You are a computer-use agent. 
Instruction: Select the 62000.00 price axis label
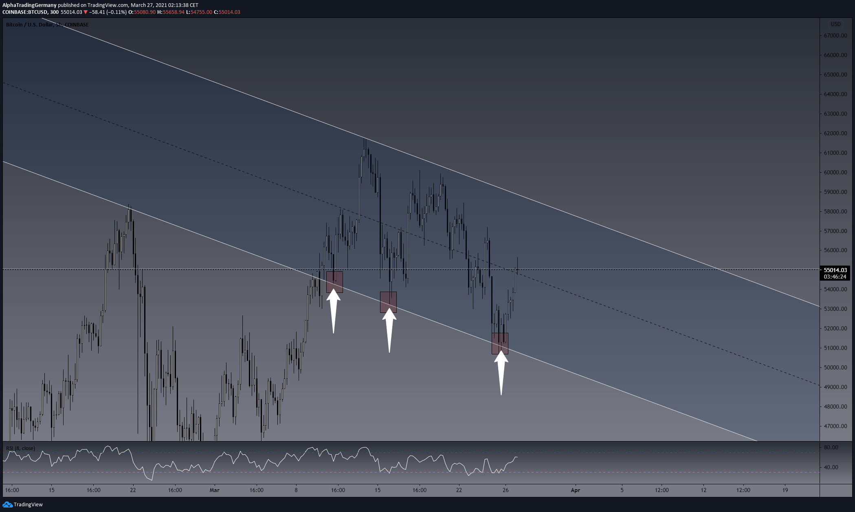(835, 133)
